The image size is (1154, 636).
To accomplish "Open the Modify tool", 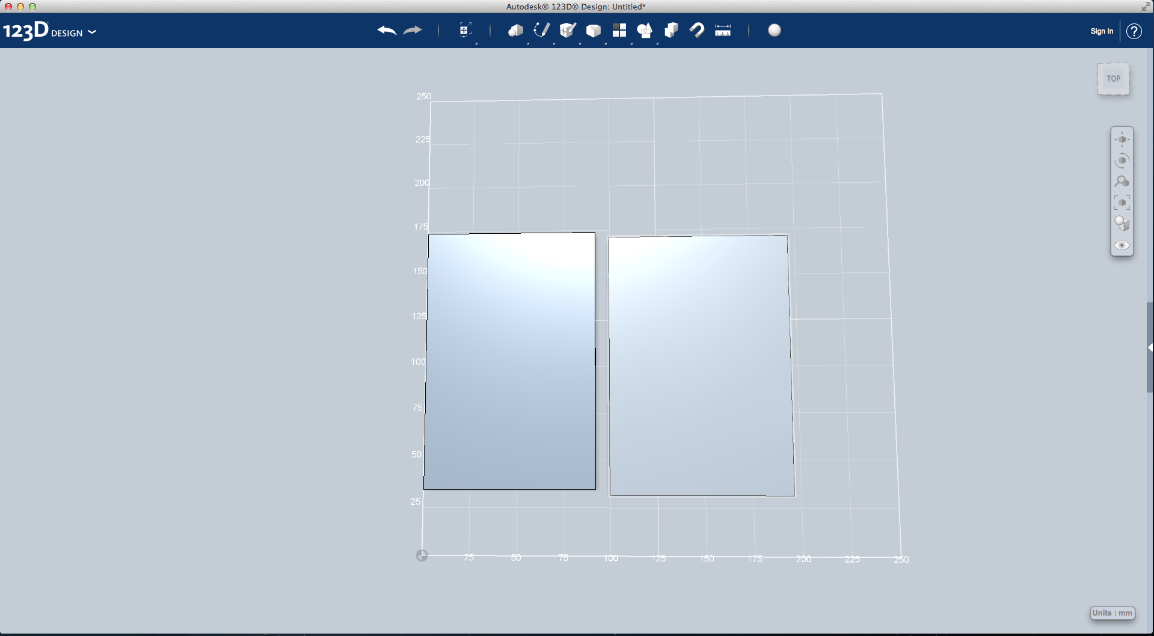I will pyautogui.click(x=594, y=31).
